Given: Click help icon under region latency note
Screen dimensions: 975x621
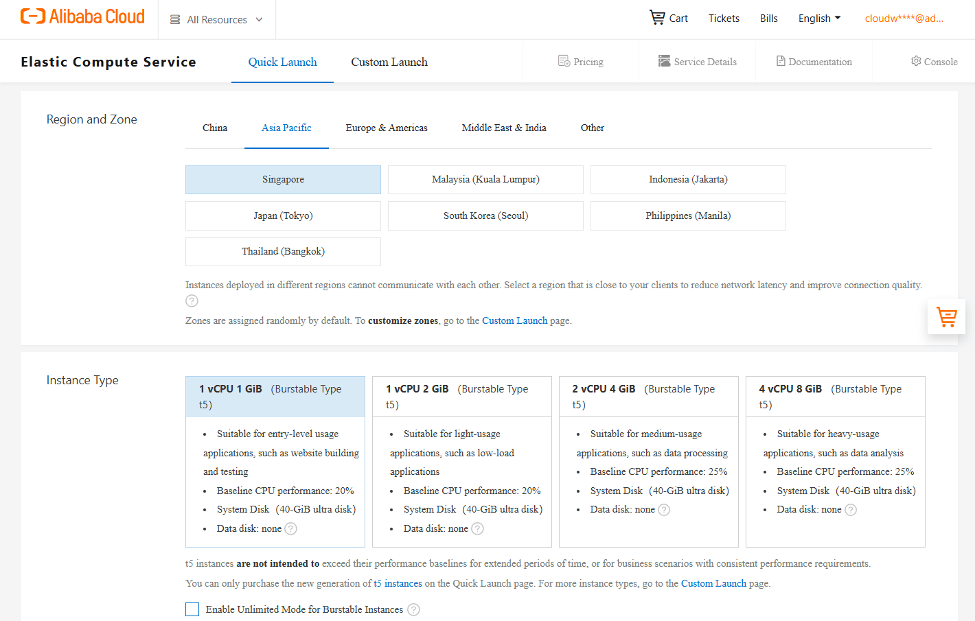Looking at the screenshot, I should (192, 301).
